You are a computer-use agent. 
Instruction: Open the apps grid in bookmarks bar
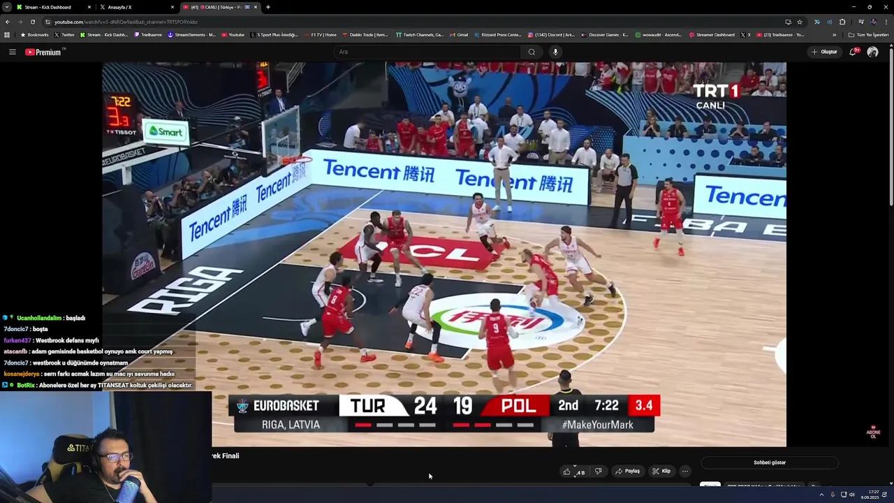pyautogui.click(x=7, y=35)
